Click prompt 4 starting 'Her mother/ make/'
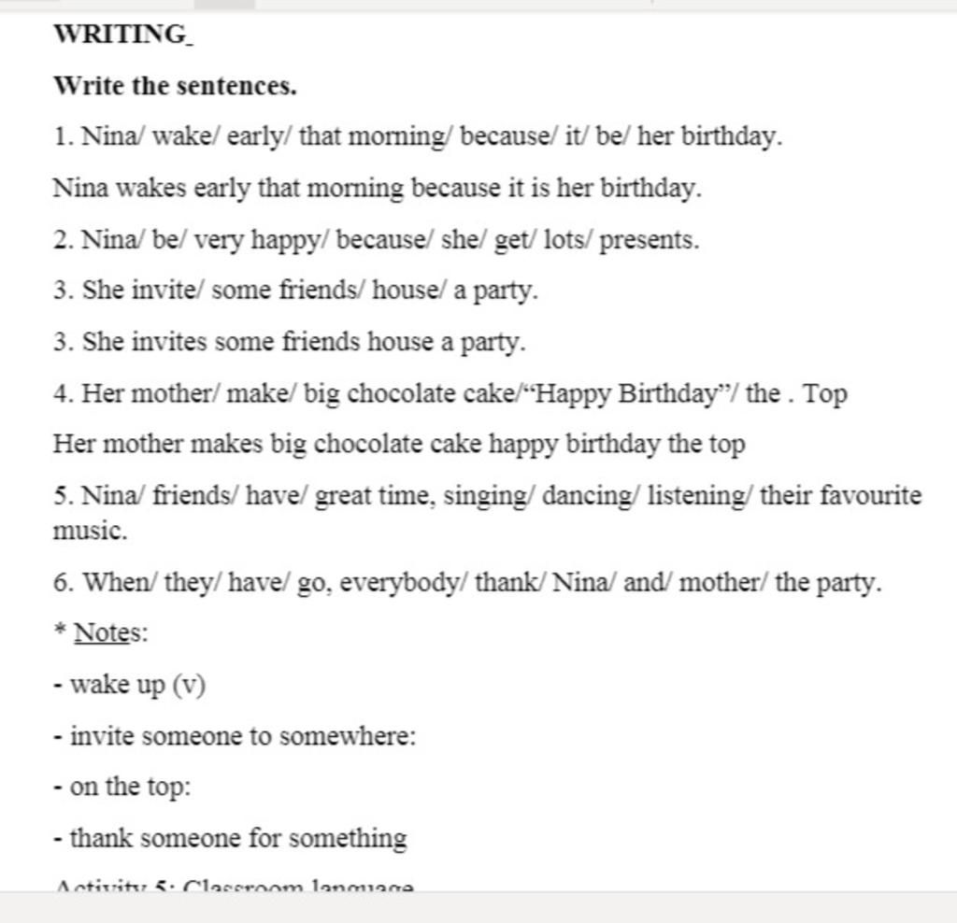This screenshot has width=957, height=923. (450, 393)
